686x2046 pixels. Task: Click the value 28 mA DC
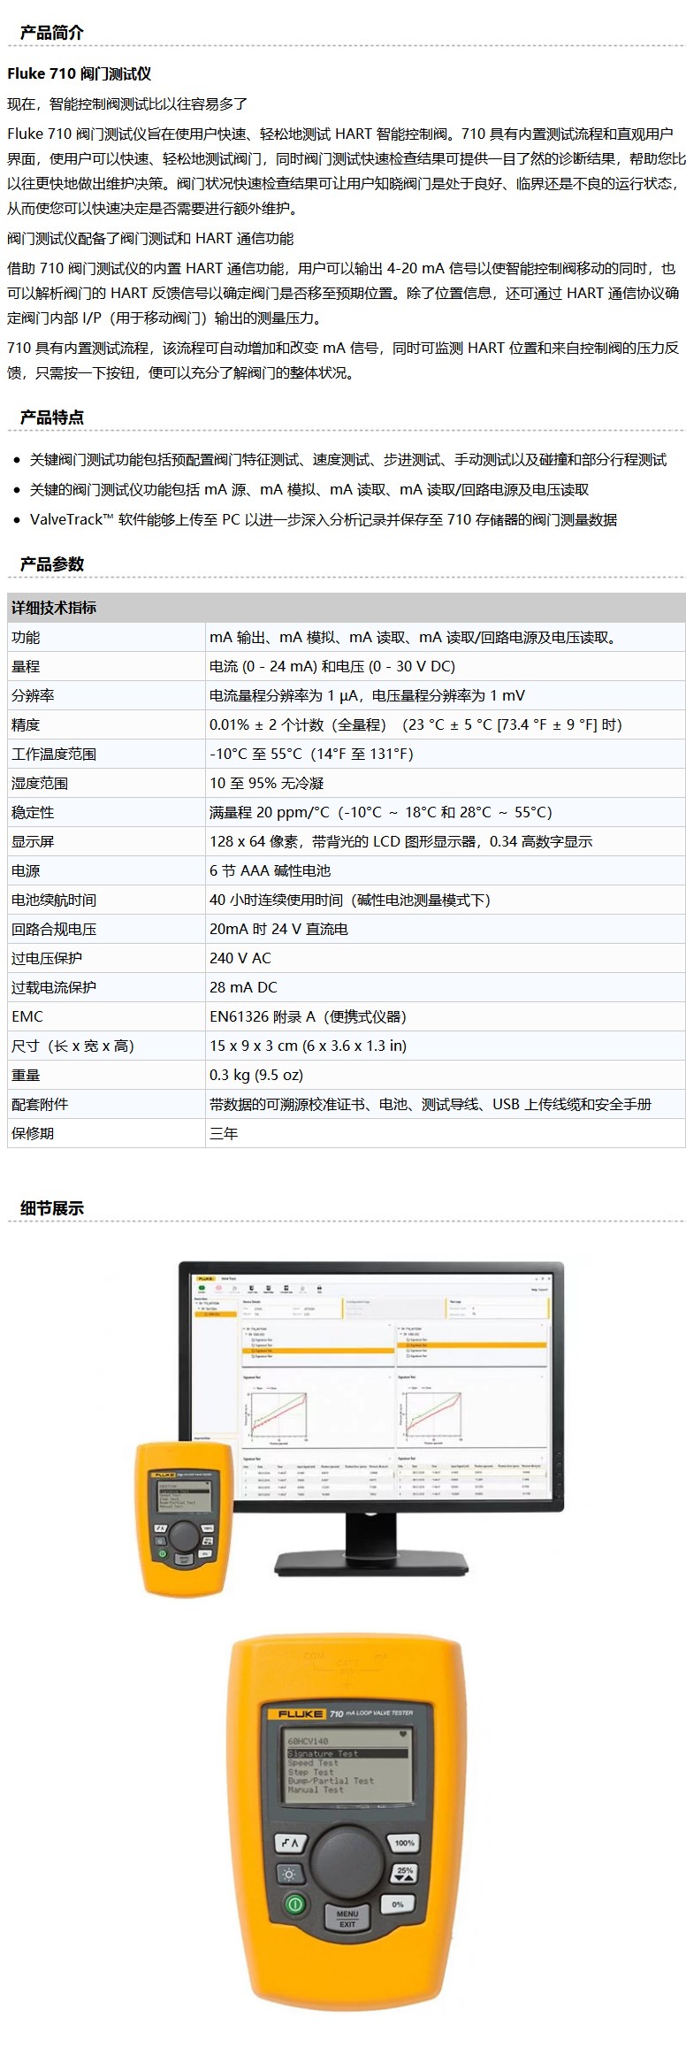[x=243, y=987]
